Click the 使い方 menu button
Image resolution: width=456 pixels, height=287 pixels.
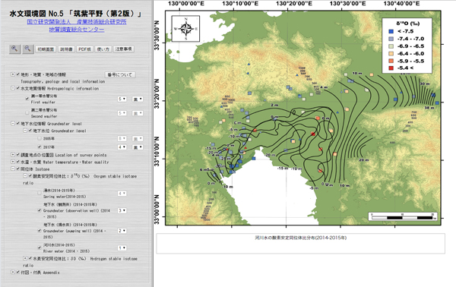[103, 49]
